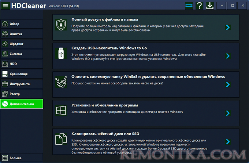Click the Полный доступ к файлам и папкам title

(105, 19)
